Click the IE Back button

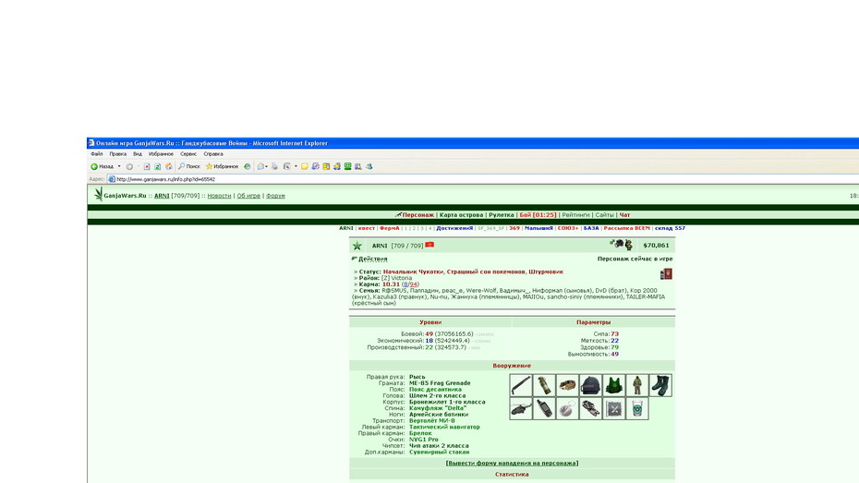pos(103,166)
